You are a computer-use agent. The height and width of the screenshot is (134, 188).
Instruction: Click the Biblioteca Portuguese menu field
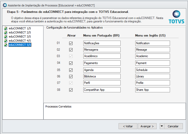pyautogui.click(x=102, y=76)
